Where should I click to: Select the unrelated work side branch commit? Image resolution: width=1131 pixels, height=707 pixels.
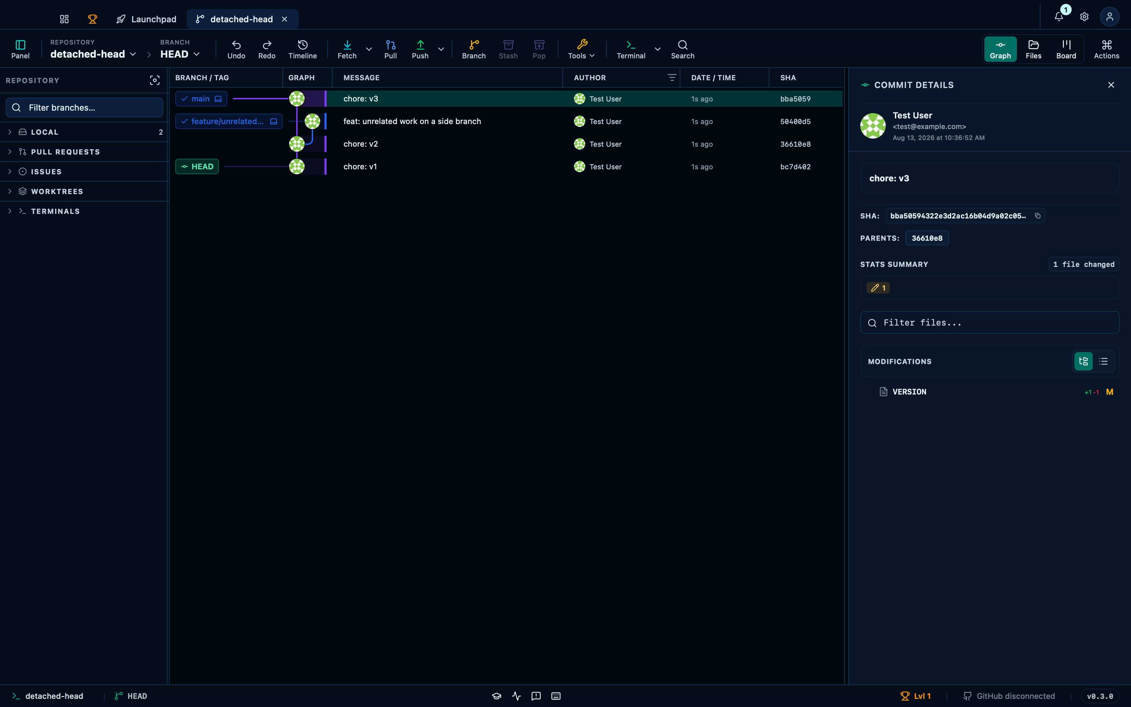click(506, 122)
